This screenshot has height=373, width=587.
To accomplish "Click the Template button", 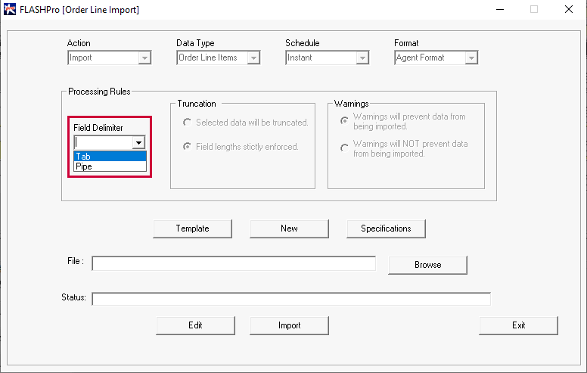I will 192,228.
